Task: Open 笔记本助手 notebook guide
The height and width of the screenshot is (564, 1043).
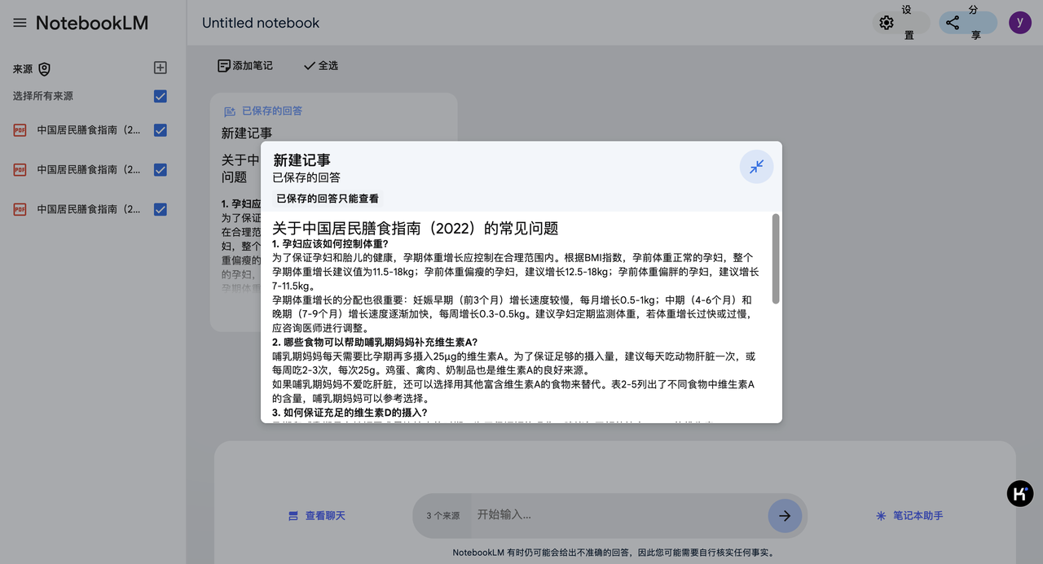Action: (x=909, y=516)
